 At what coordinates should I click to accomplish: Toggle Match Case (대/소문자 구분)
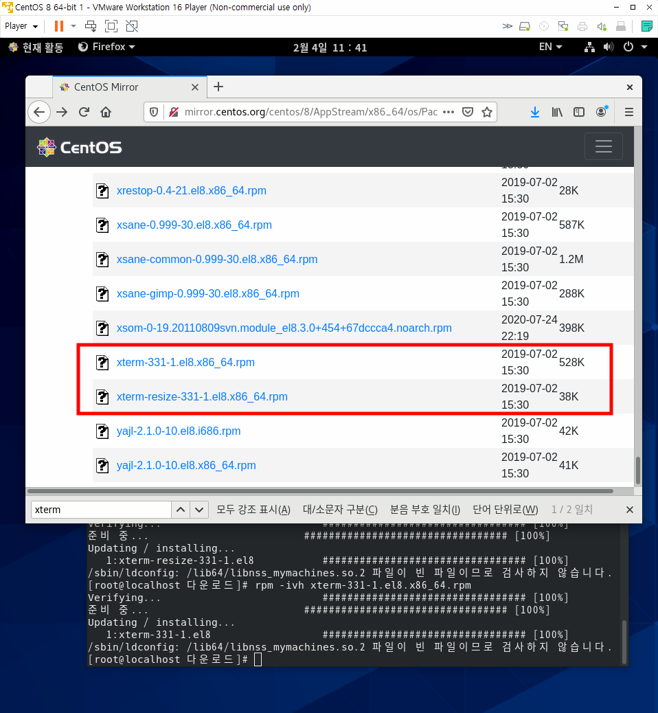(x=340, y=510)
